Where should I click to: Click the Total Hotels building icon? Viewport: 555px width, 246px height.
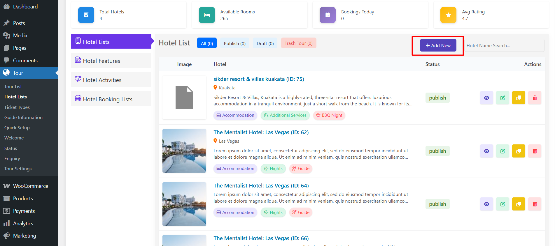pos(86,15)
